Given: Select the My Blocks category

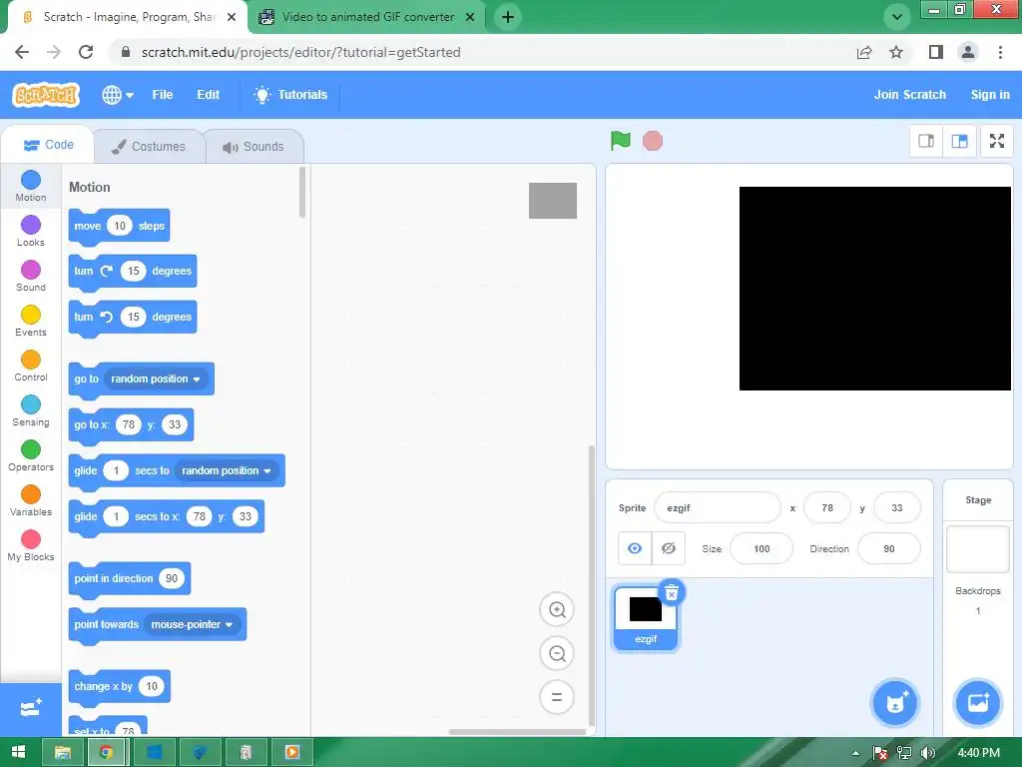Looking at the screenshot, I should tap(31, 546).
